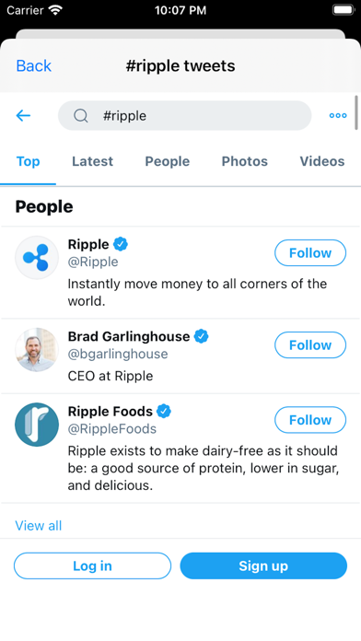The width and height of the screenshot is (361, 641).
Task: Tap the View all people link
Action: click(x=39, y=525)
